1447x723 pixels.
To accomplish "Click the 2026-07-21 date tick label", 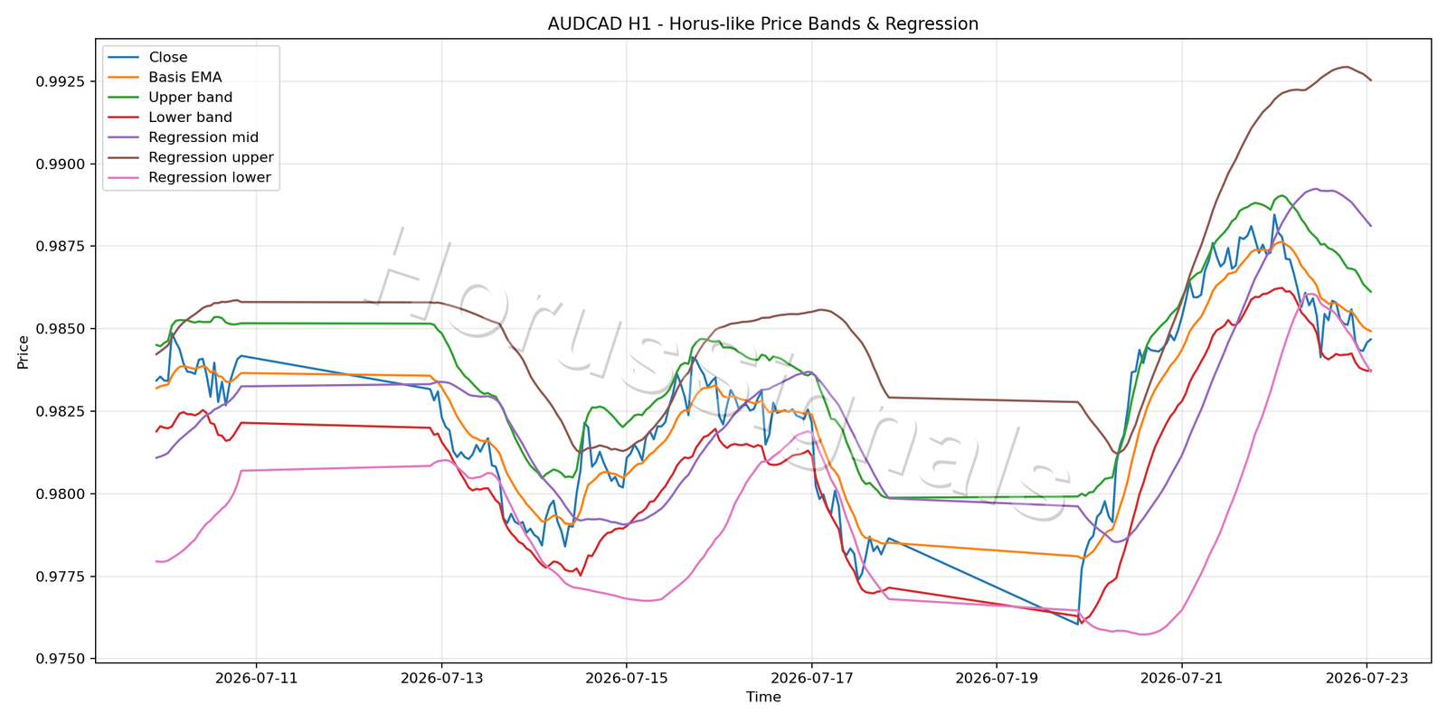I will point(1182,679).
